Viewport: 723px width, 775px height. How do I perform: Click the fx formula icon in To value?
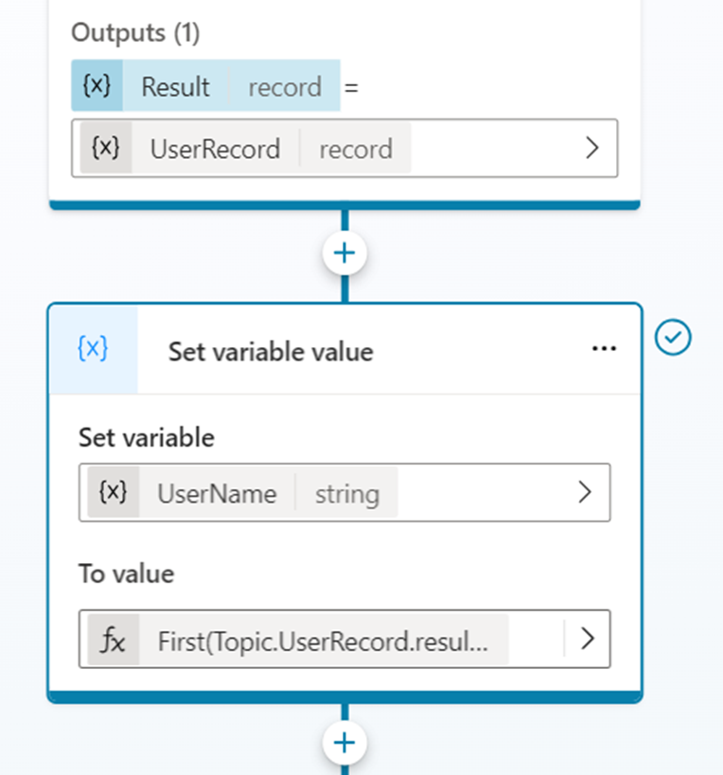coord(112,639)
